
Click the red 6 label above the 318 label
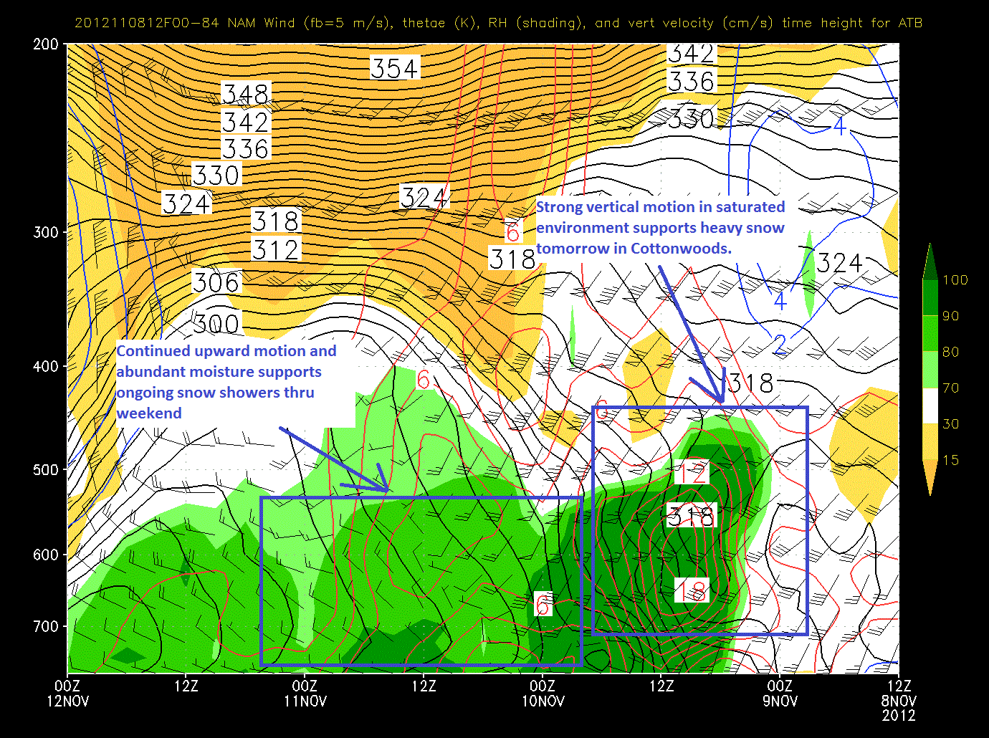coord(512,232)
